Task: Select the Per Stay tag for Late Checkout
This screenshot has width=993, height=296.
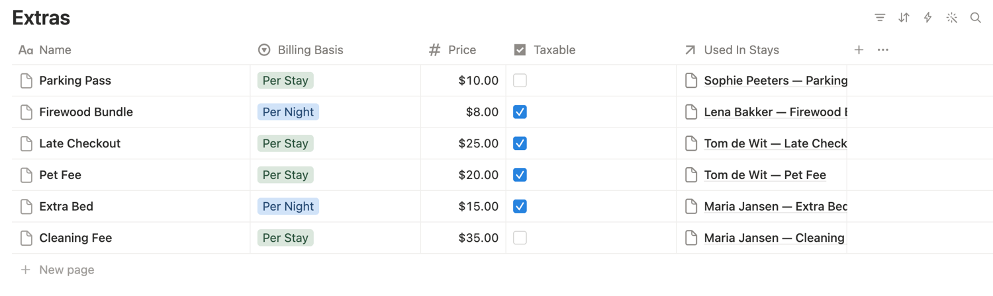Action: pyautogui.click(x=285, y=143)
